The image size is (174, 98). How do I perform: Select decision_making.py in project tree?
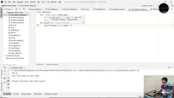17,17
